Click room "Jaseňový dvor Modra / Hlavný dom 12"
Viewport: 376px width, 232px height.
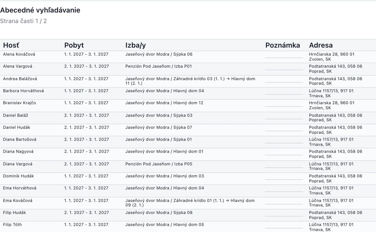pyautogui.click(x=164, y=103)
